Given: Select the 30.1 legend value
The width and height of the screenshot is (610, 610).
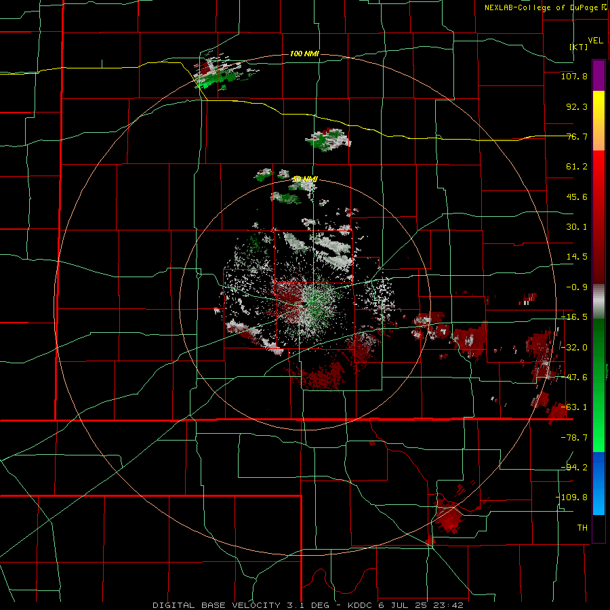Looking at the screenshot, I should point(577,227).
